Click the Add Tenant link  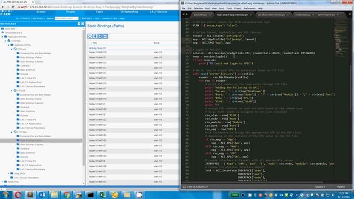pos(38,18)
